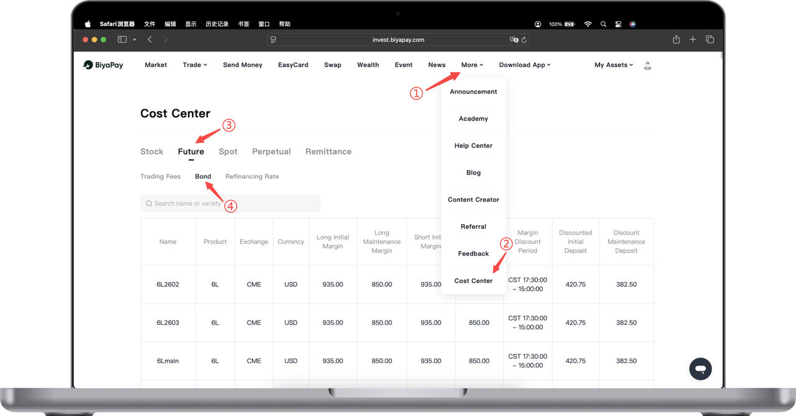Viewport: 796px width, 416px height.
Task: Show Safari tab overview icon
Action: pyautogui.click(x=710, y=40)
